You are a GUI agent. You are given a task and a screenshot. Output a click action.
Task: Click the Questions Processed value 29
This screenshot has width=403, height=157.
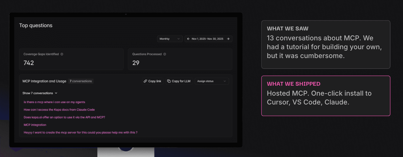136,63
